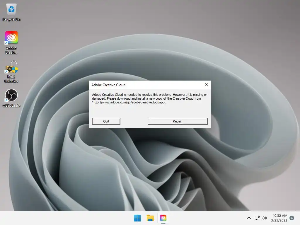Image resolution: width=300 pixels, height=225 pixels.
Task: Select the Recycle Bin desktop icon
Action: [11, 12]
